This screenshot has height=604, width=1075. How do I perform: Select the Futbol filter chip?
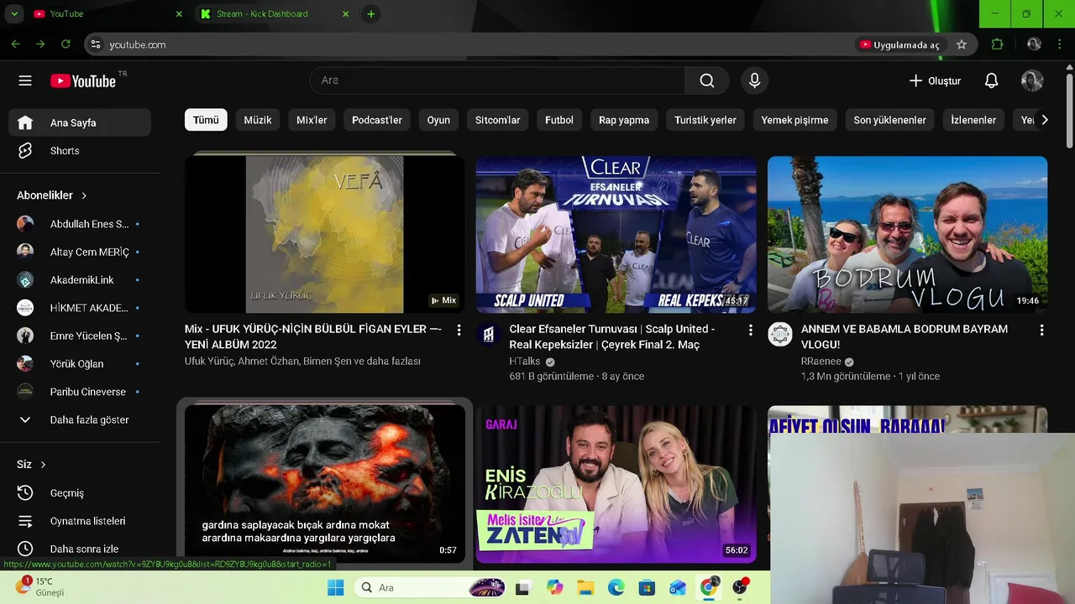[x=559, y=120]
